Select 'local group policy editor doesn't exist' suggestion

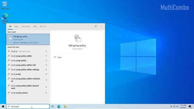[28, 87]
